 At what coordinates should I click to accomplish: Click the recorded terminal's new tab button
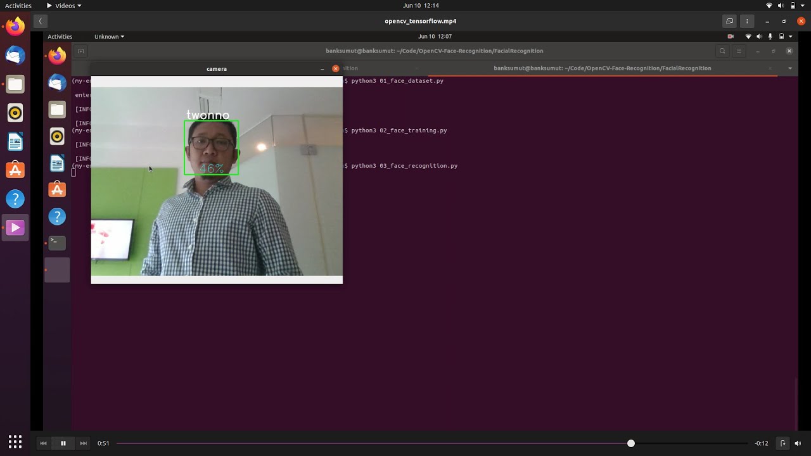click(80, 51)
